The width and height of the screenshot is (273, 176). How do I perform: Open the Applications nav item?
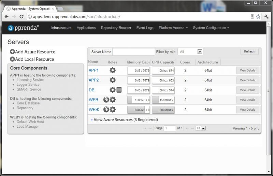click(86, 28)
